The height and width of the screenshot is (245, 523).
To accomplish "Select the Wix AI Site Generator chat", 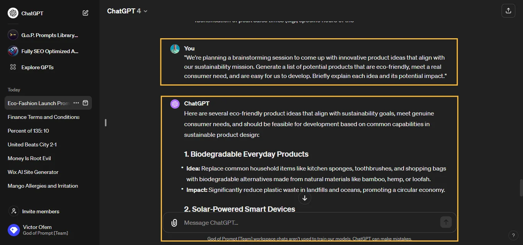I will pyautogui.click(x=33, y=172).
